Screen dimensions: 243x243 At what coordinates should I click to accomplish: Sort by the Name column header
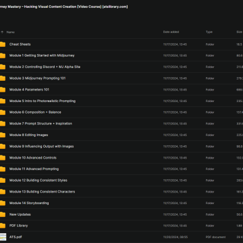(x=10, y=32)
